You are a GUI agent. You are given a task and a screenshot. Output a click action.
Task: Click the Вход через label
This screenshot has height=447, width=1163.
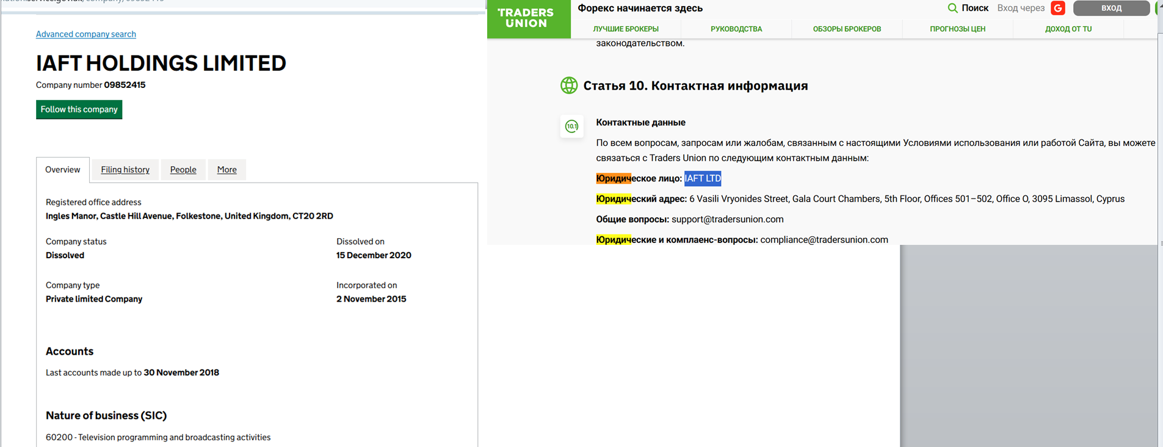(x=1021, y=8)
